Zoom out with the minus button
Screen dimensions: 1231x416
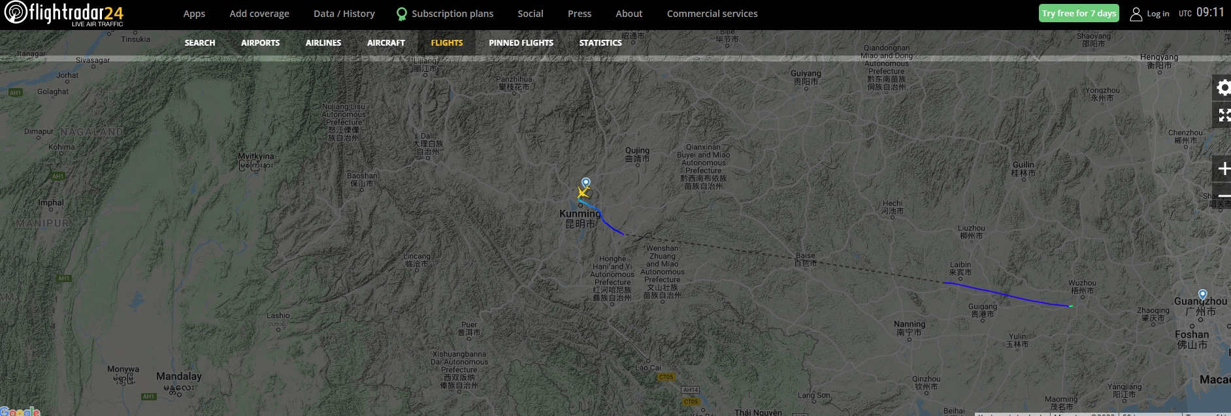[x=1223, y=195]
